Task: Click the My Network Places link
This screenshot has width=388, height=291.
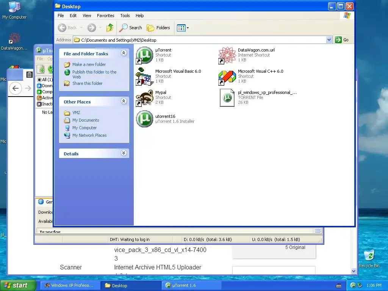Action: [89, 135]
